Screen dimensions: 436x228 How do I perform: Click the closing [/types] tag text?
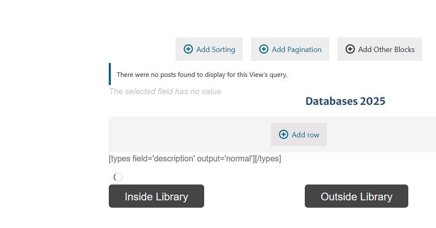click(268, 159)
